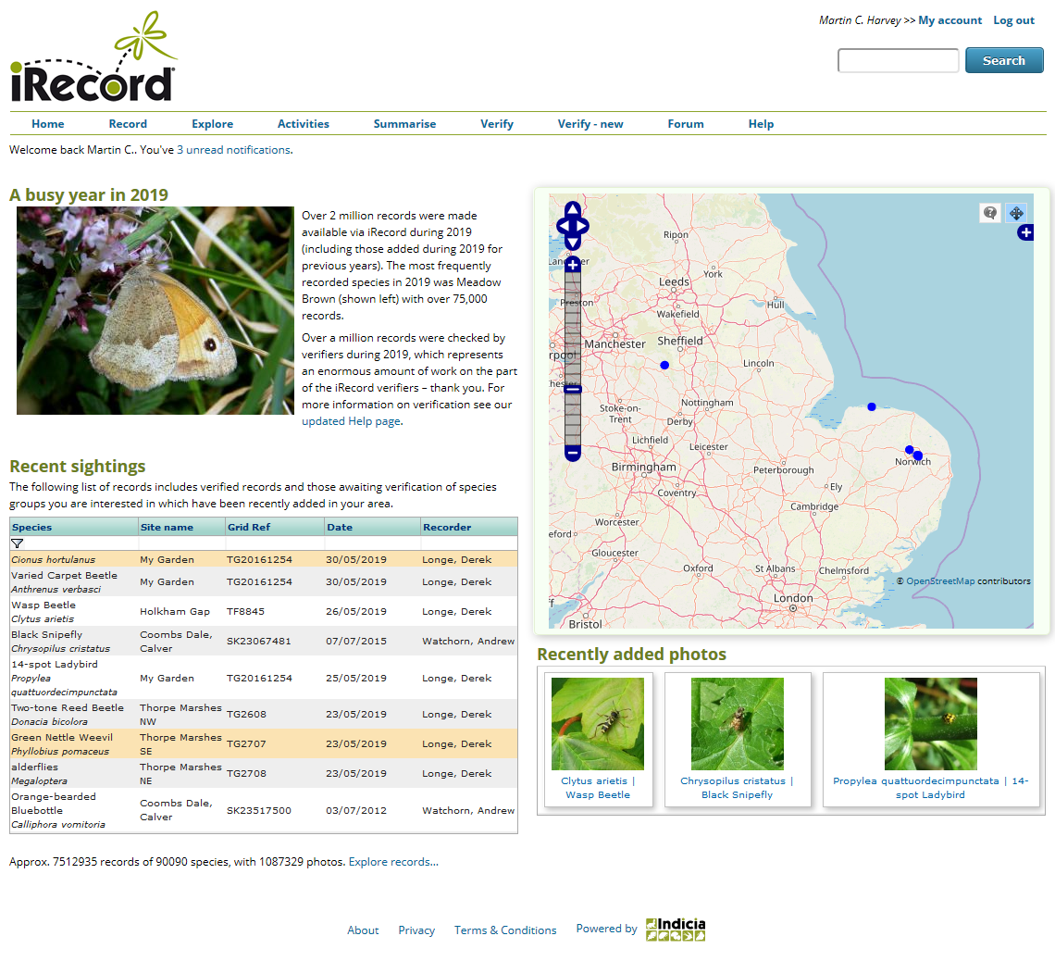Pan the map north using the up arrow

572,208
